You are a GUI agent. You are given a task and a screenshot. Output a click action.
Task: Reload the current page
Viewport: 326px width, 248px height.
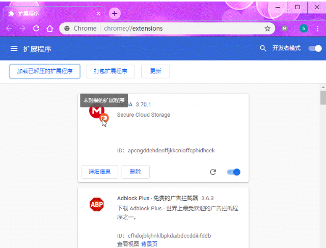click(x=36, y=29)
